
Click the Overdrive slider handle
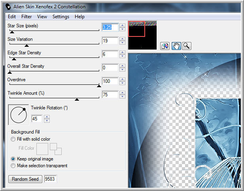[x=99, y=86]
